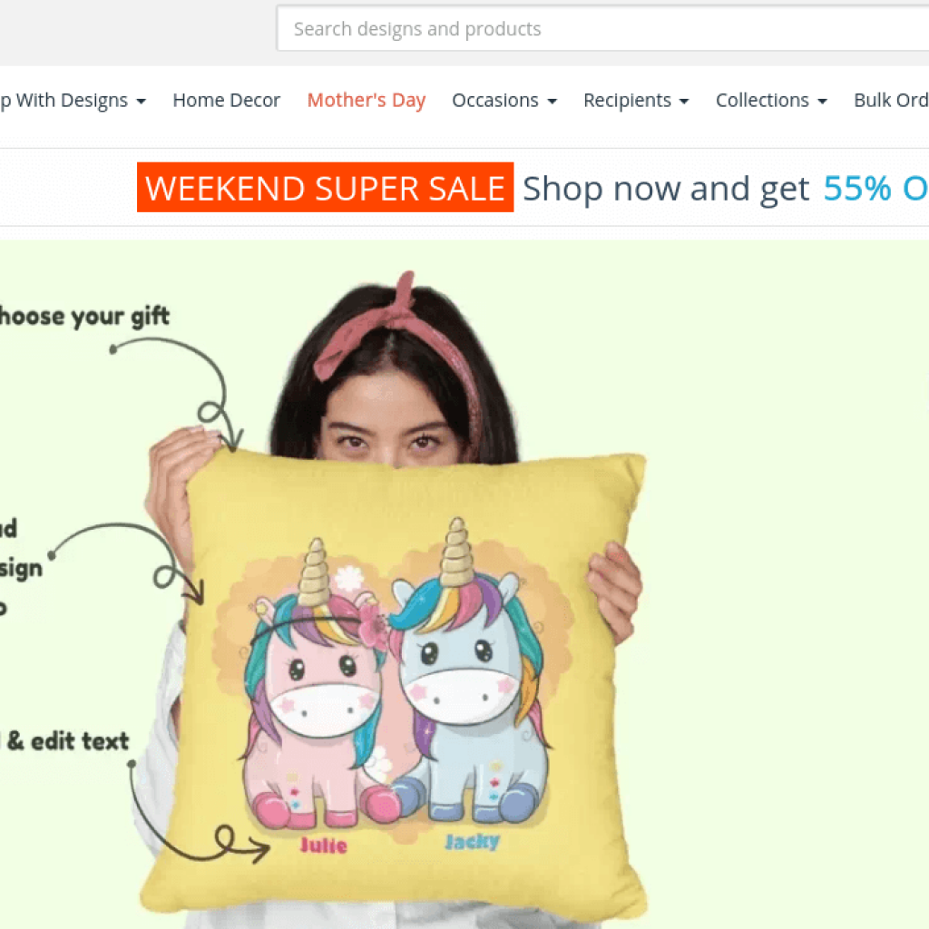Select the Bulk Orders menu item
The width and height of the screenshot is (929, 929).
tap(891, 100)
